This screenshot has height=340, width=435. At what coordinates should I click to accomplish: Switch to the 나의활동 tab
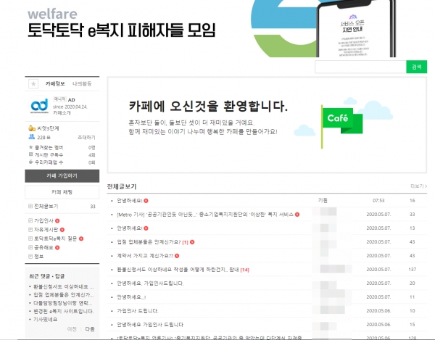(82, 84)
